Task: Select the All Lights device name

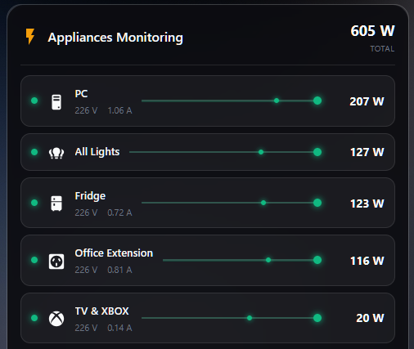Action: pos(97,152)
